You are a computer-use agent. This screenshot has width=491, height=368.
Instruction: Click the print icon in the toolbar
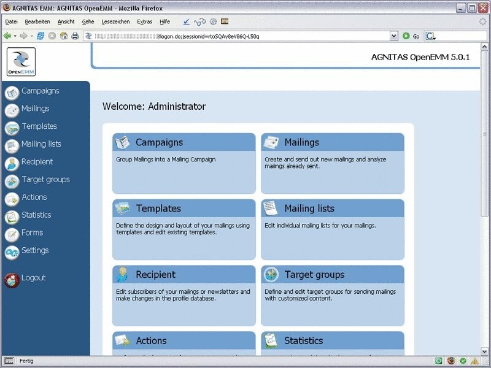tap(75, 36)
